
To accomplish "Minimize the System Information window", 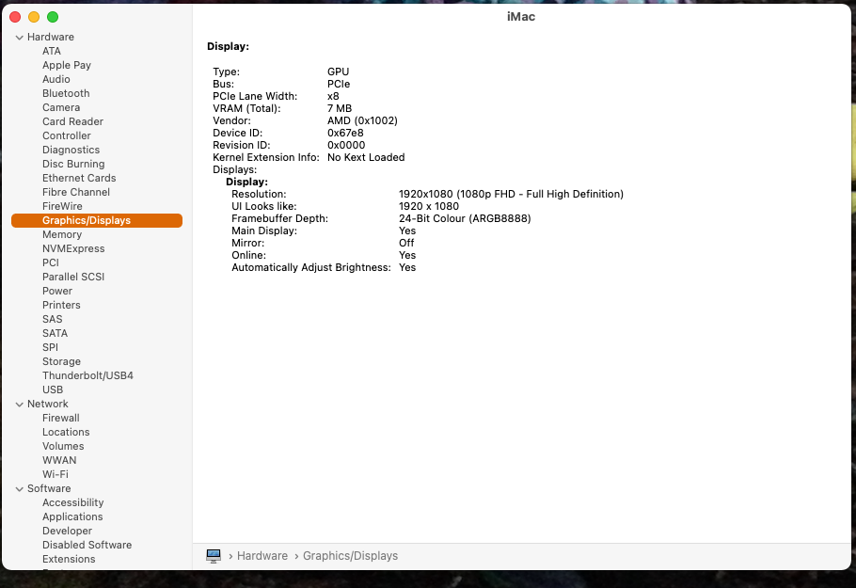I will [34, 17].
